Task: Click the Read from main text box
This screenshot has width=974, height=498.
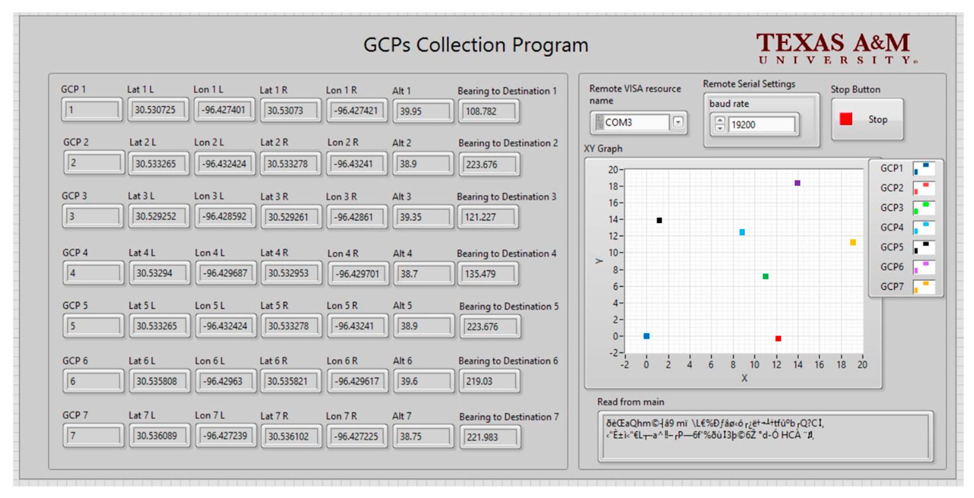Action: tap(765, 436)
